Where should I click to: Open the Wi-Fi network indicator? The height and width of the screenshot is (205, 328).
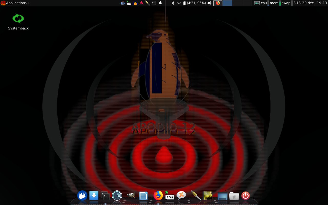click(x=179, y=3)
